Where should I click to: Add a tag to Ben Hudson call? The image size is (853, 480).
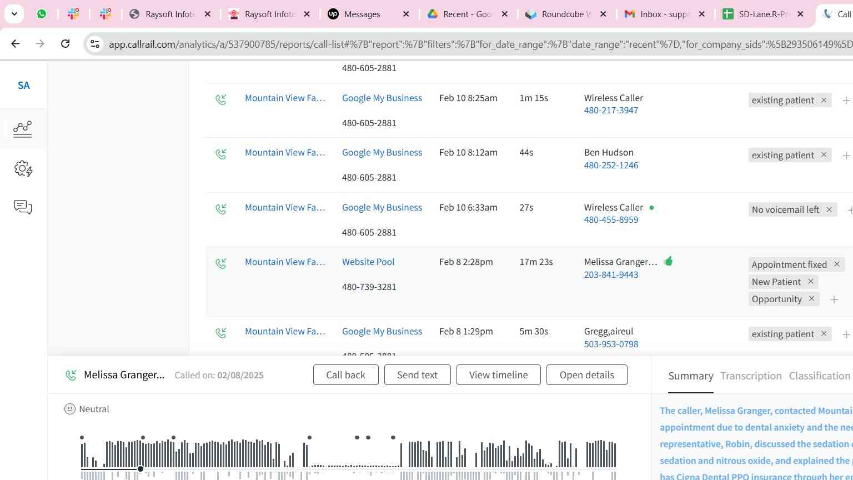coord(846,156)
